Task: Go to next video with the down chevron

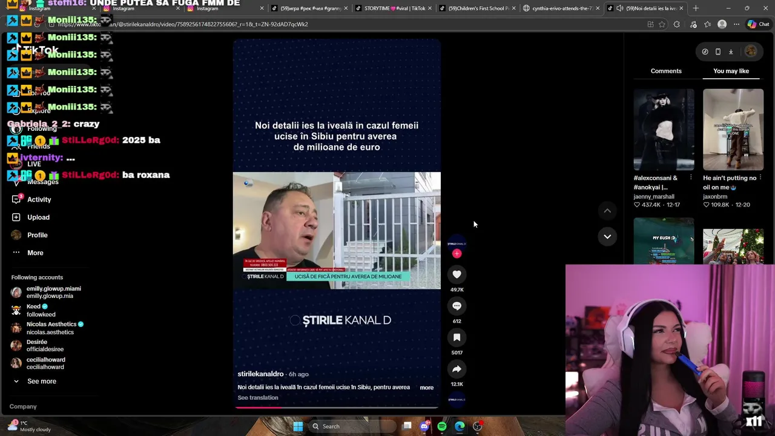Action: (x=607, y=236)
